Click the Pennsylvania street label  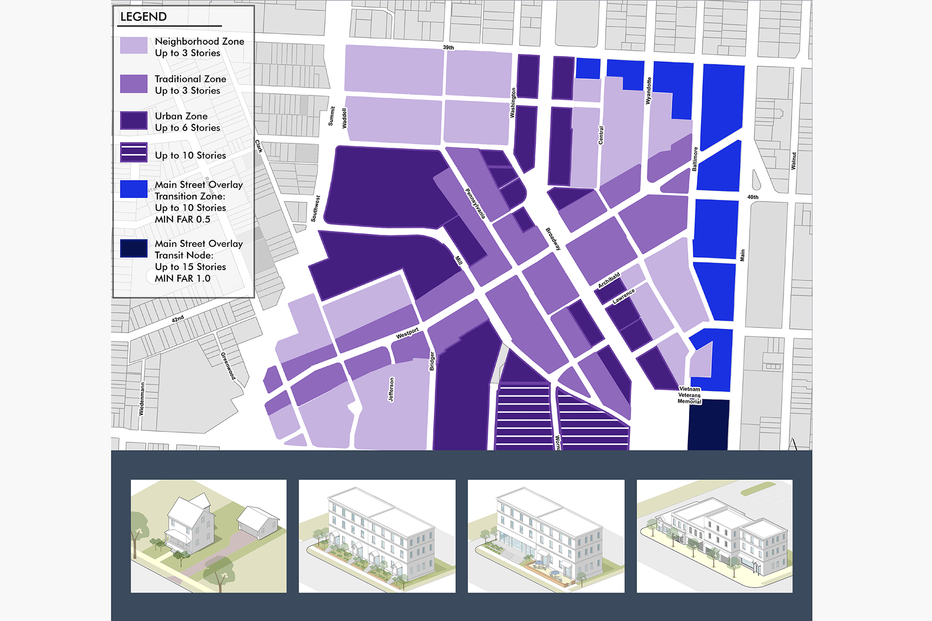point(475,204)
